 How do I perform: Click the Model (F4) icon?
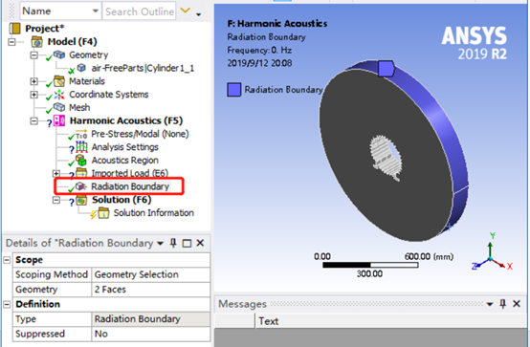[36, 42]
